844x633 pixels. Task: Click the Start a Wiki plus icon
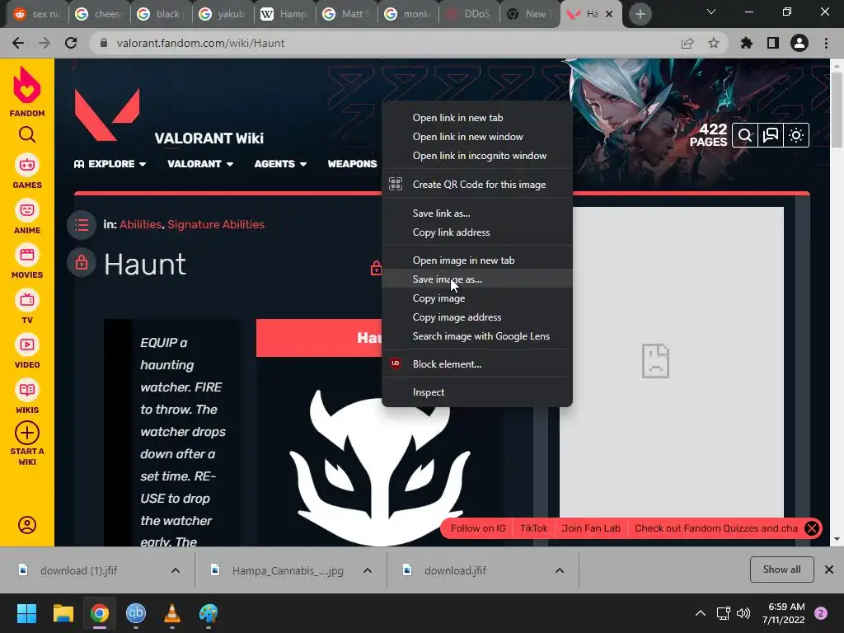(27, 432)
